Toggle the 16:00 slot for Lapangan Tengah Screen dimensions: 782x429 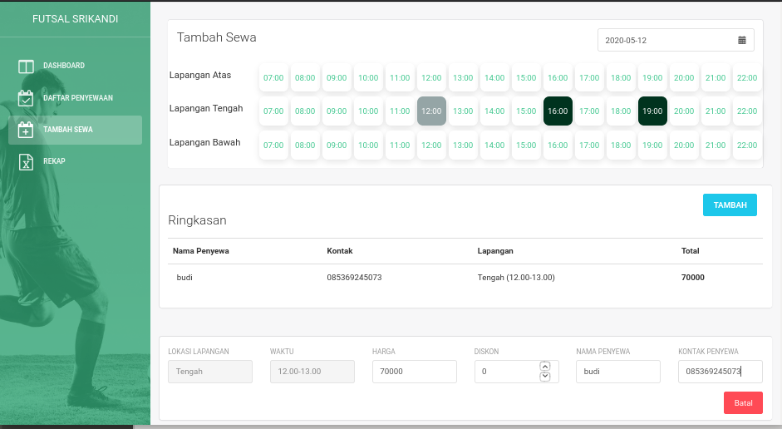558,111
